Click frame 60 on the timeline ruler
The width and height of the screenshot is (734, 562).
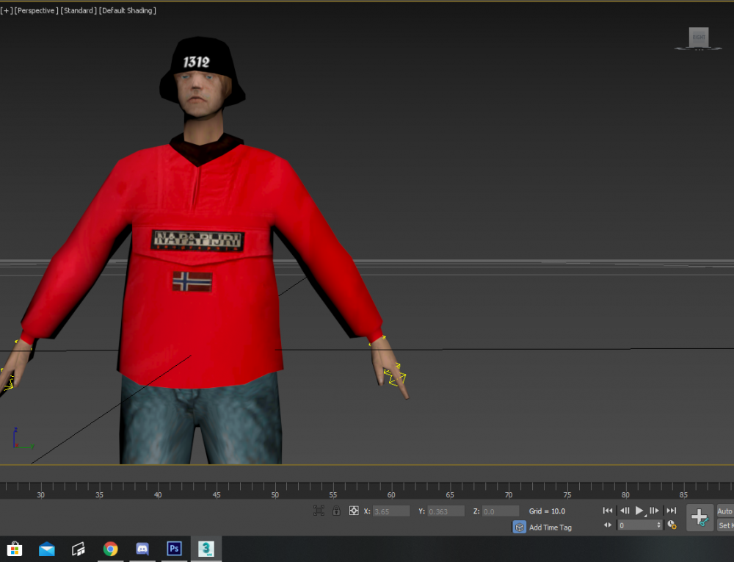(391, 495)
